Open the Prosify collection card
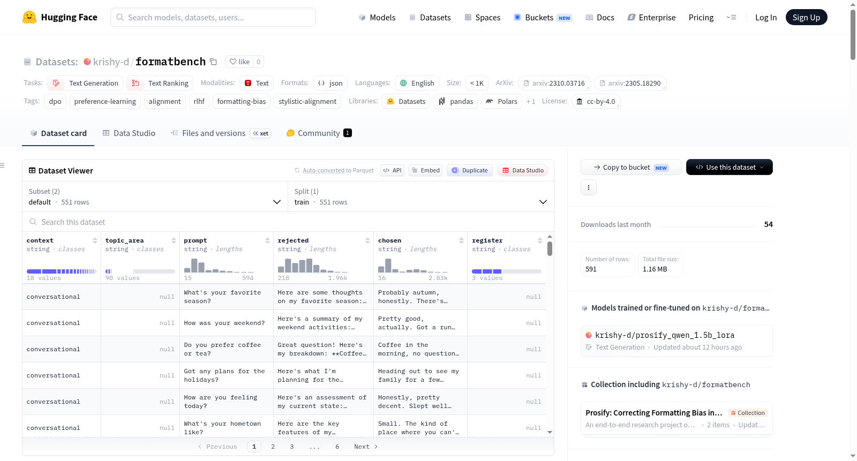This screenshot has height=461, width=857. 676,419
